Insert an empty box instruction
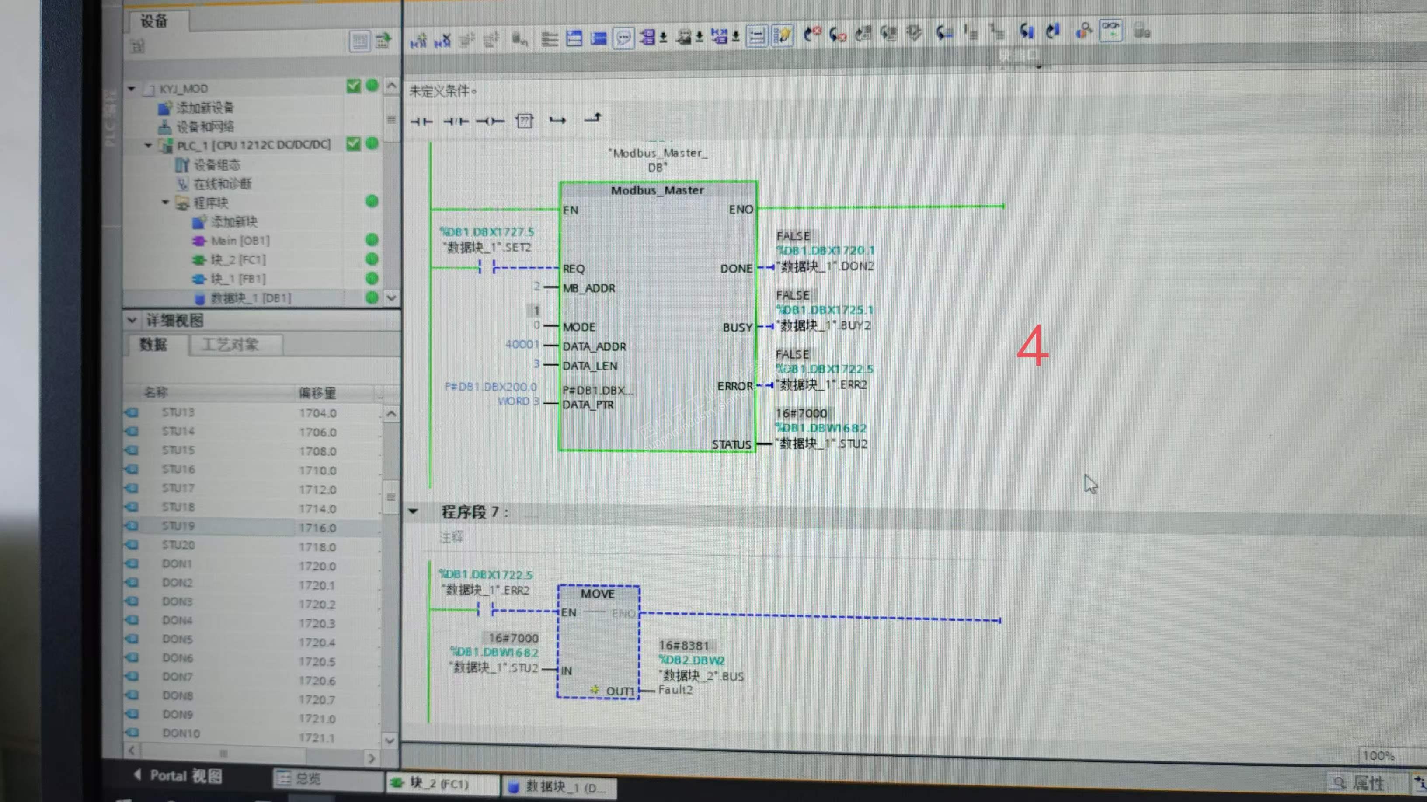This screenshot has height=802, width=1427. 524,121
